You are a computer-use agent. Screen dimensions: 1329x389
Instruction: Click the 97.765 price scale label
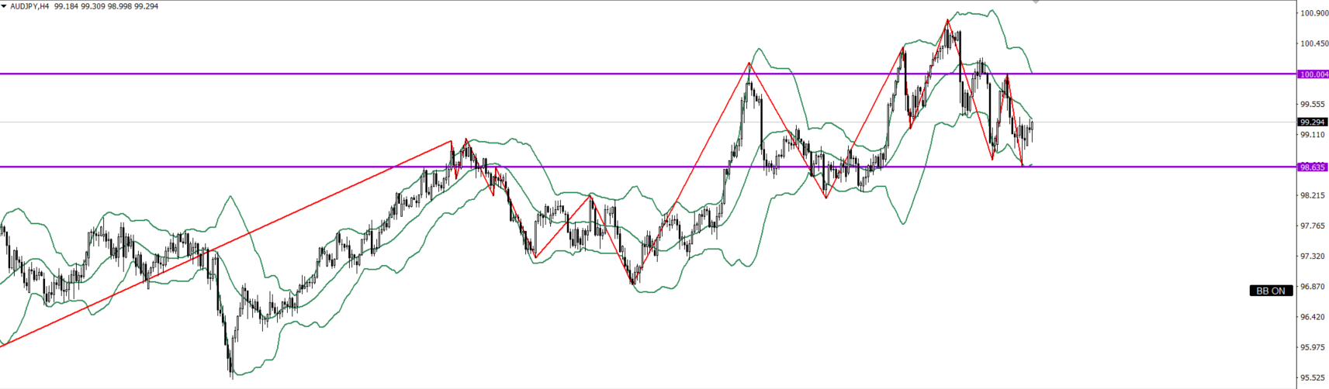pos(1313,225)
